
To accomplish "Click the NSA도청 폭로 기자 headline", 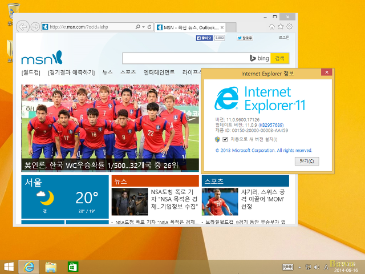I will point(174,199).
